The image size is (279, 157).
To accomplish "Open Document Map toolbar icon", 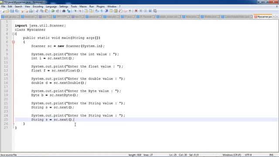I will coord(116,11).
